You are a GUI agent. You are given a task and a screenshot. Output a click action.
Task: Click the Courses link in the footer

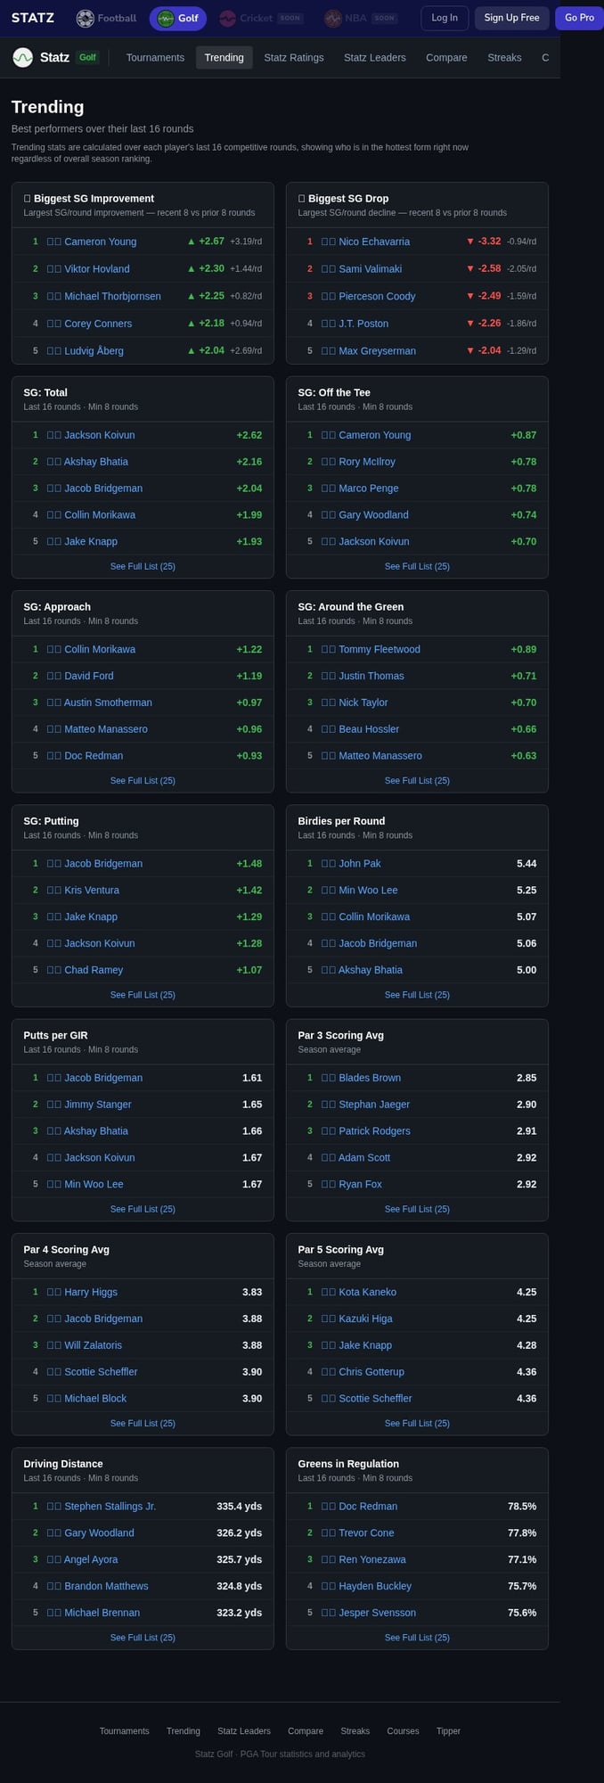(x=403, y=1731)
